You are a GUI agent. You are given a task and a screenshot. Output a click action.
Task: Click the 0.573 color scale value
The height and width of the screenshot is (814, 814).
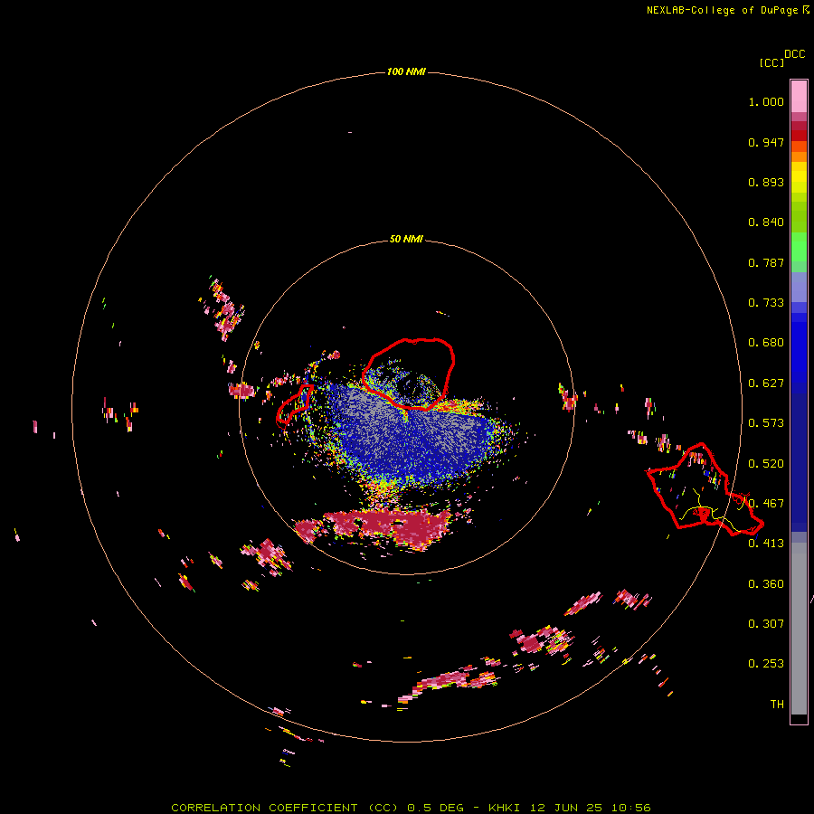coord(766,423)
